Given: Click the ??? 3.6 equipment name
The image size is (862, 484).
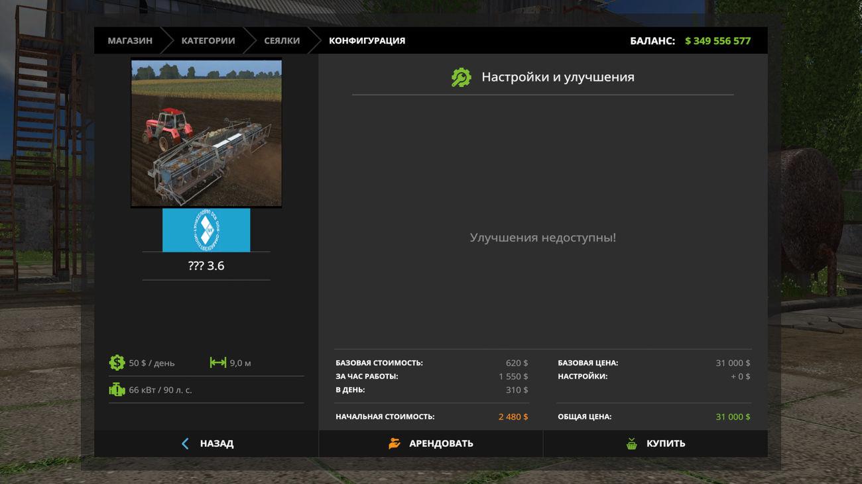Looking at the screenshot, I should tap(206, 266).
